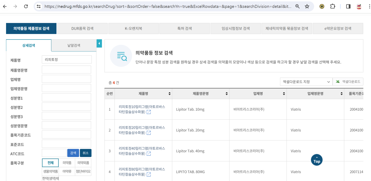This screenshot has width=371, height=181.
Task: Open 리피토정40밀리그램 product link
Action: [142, 151]
